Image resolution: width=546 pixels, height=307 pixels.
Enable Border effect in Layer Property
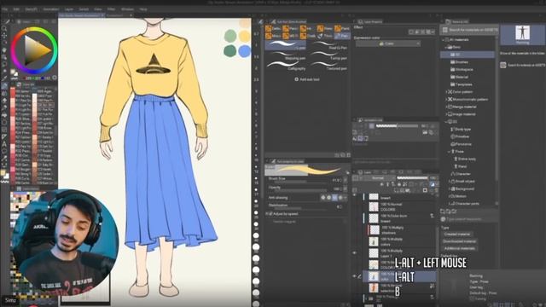click(411, 32)
